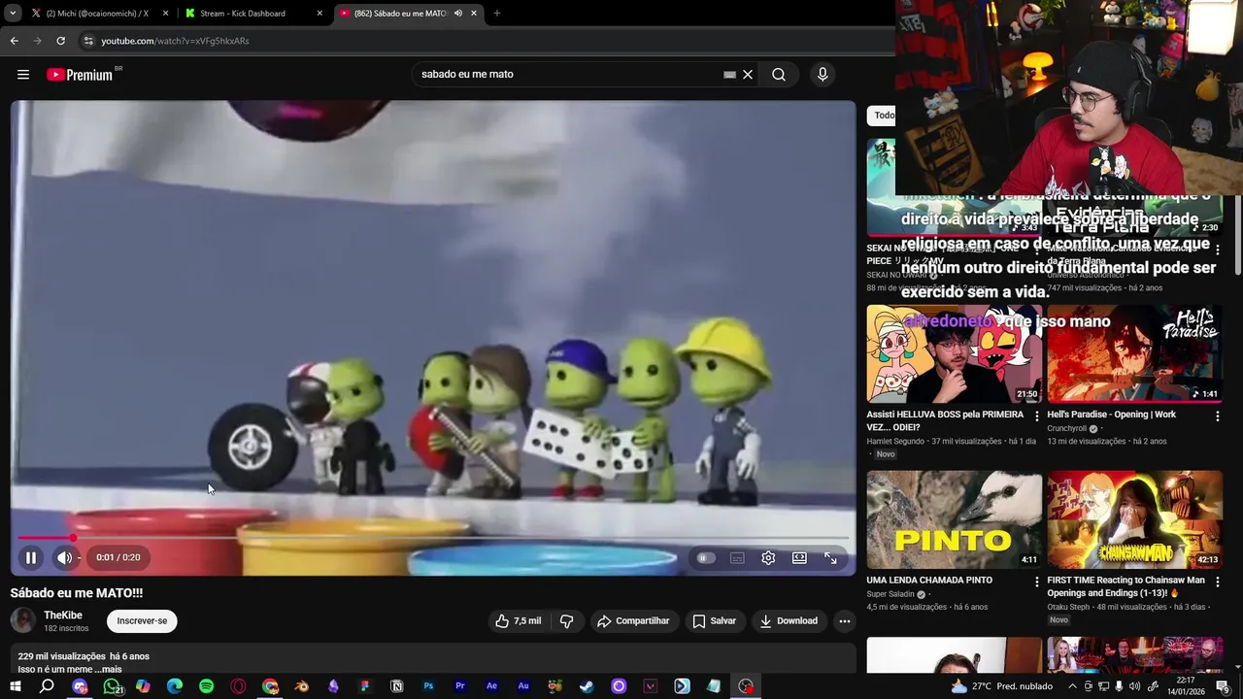Image resolution: width=1243 pixels, height=699 pixels.
Task: Open After Effects from the taskbar
Action: (491, 686)
